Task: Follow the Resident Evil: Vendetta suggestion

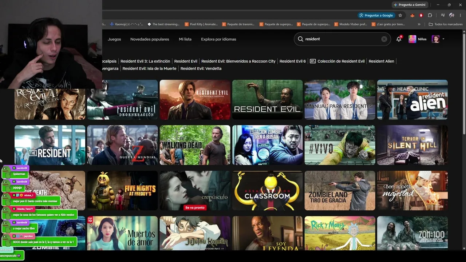Action: point(201,68)
